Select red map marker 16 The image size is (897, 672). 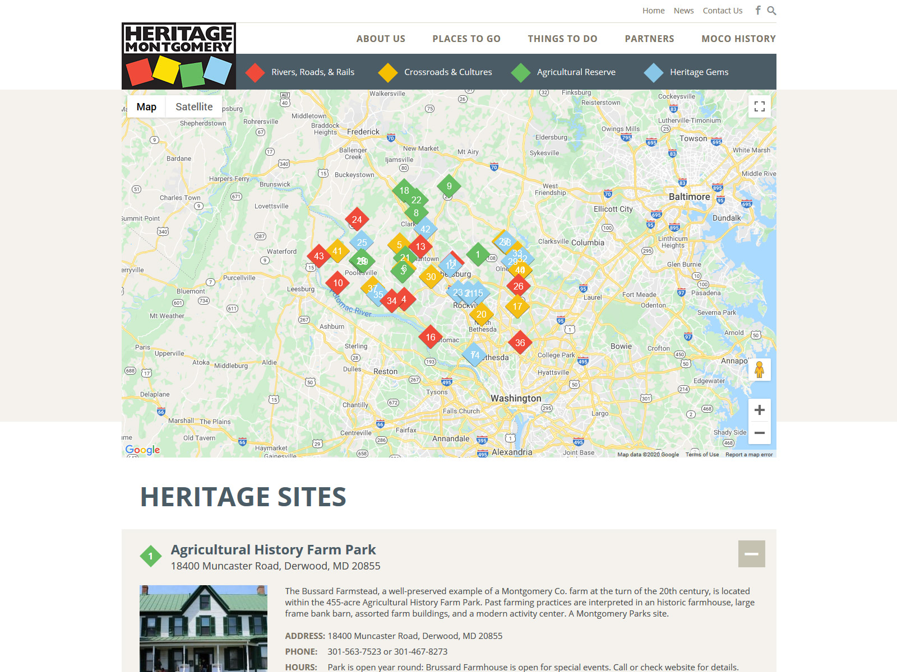tap(431, 337)
